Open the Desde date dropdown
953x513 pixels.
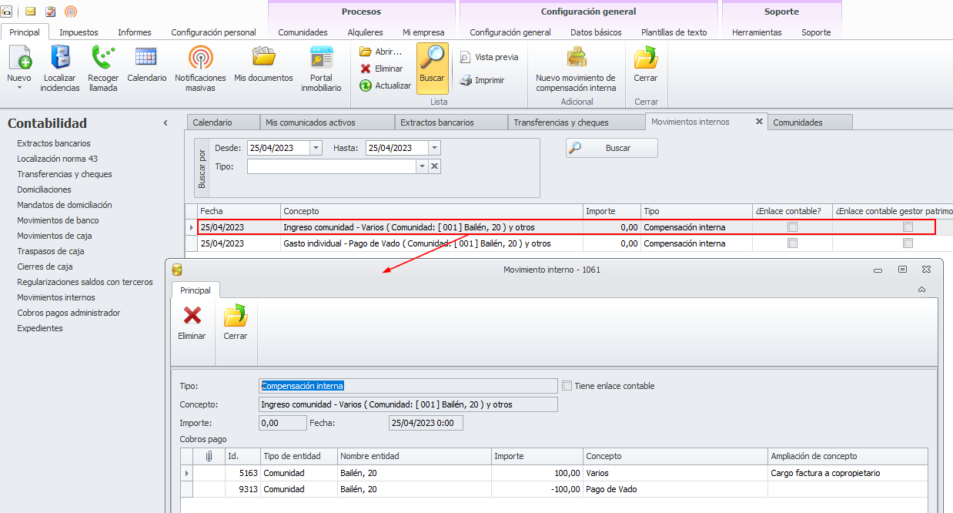coord(316,148)
